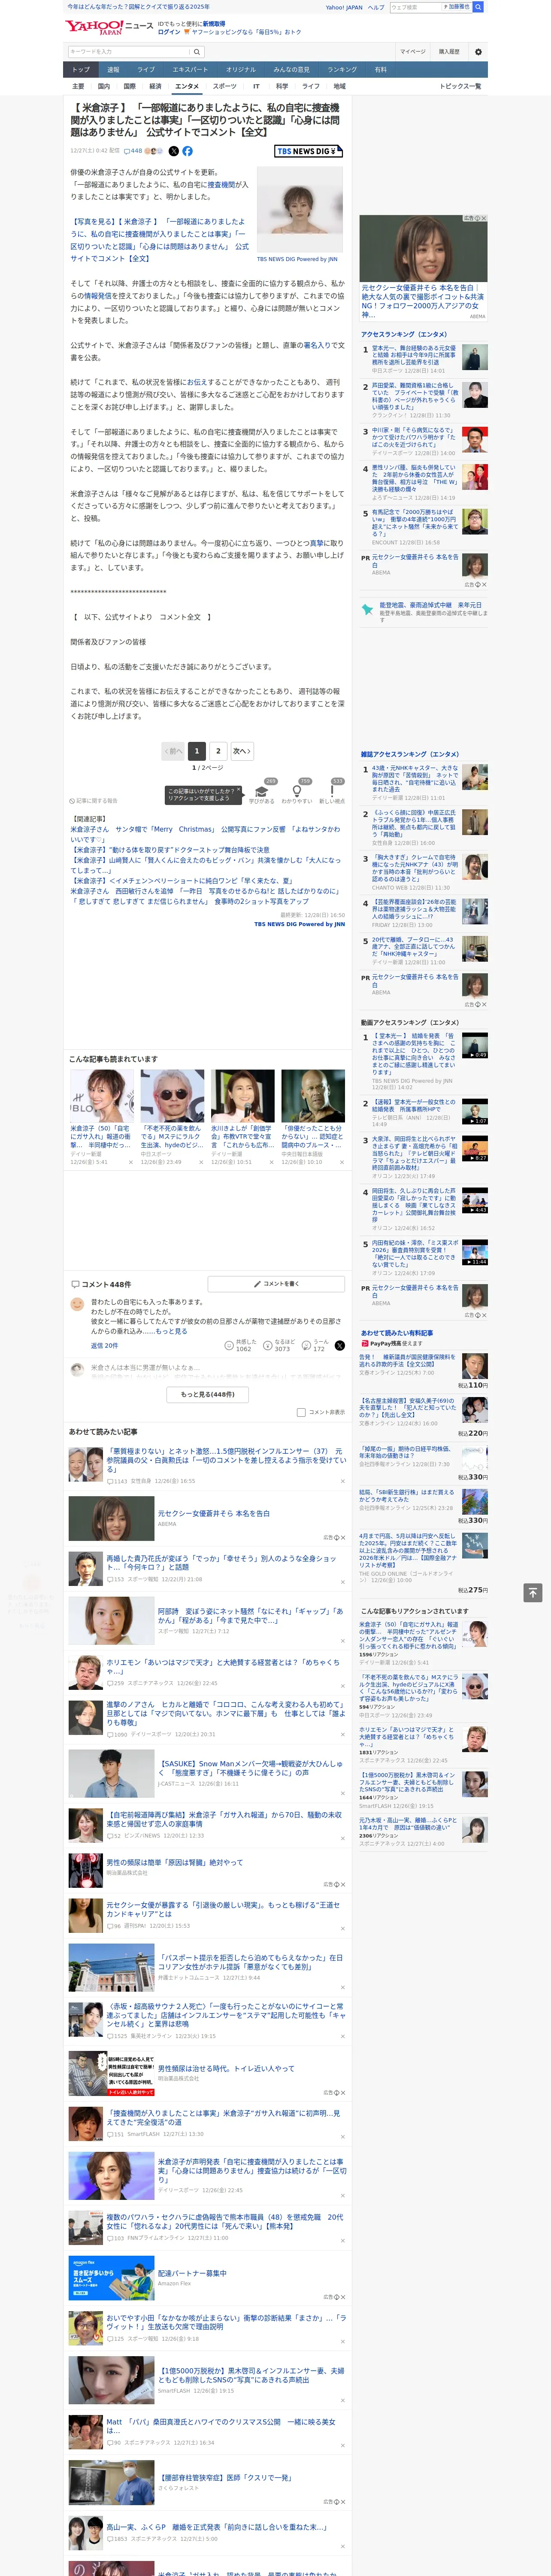Expand もっと見る on first comment
This screenshot has height=2576, width=551.
pyautogui.click(x=170, y=1331)
